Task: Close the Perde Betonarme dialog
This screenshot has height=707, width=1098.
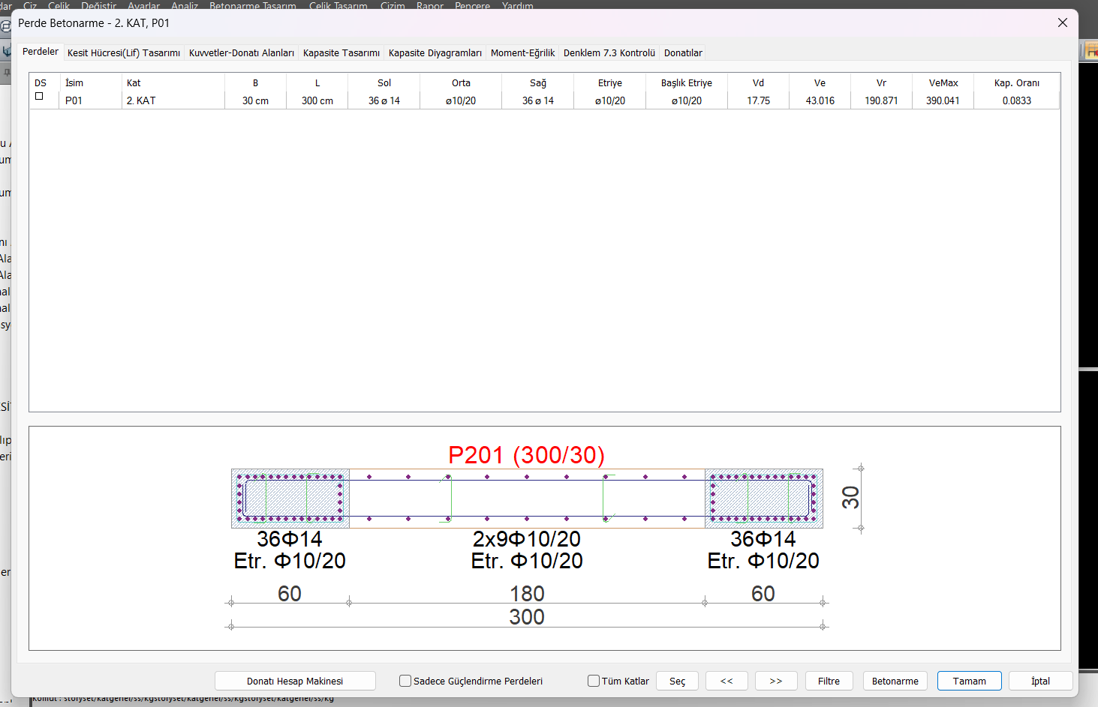Action: (1062, 22)
